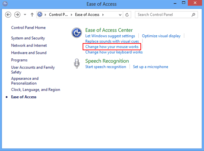
Task: Open the recent locations dropdown arrow
Action: (x=25, y=15)
